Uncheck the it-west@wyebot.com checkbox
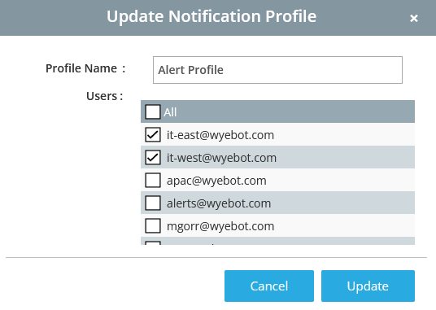 pyautogui.click(x=153, y=157)
